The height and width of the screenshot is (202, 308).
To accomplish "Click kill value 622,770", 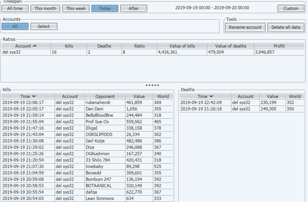I will (x=134, y=192).
